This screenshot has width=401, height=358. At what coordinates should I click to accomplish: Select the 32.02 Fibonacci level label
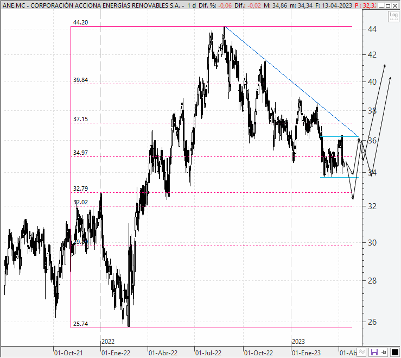(x=80, y=202)
